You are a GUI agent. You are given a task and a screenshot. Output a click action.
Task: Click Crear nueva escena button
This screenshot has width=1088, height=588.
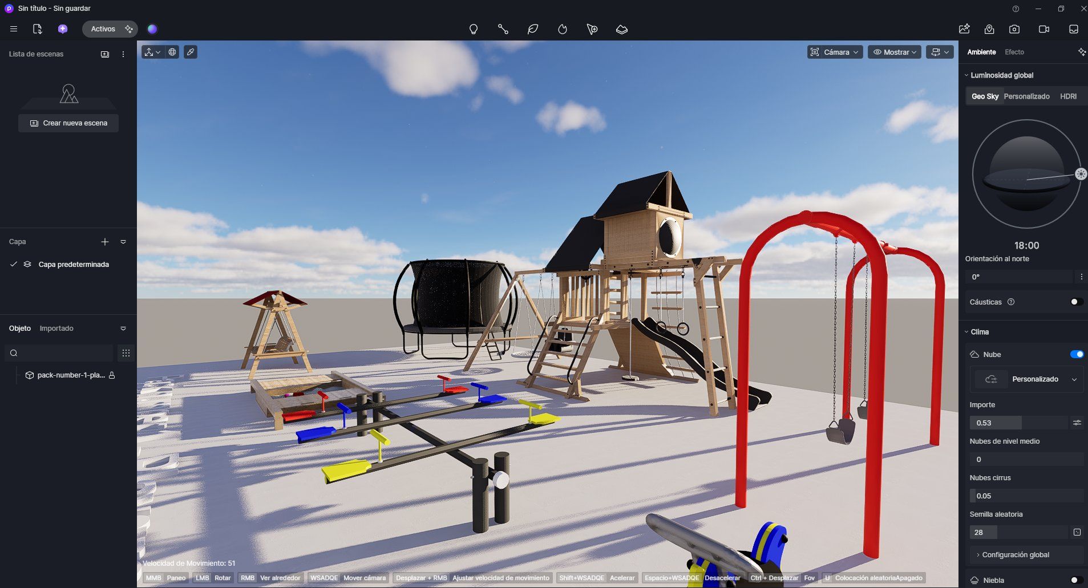pos(68,123)
